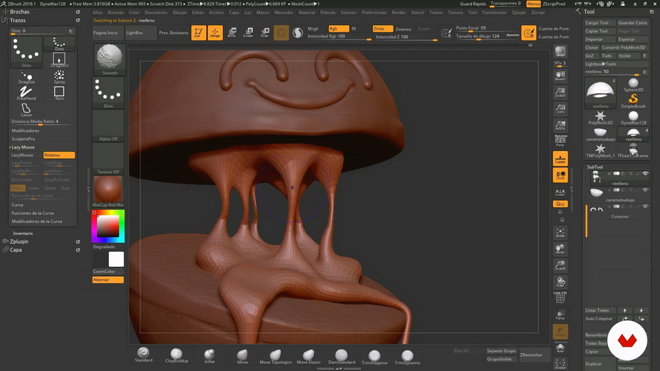Viewport: 660px width, 371px height.
Task: Expand Funciones de la Curva section
Action: (x=32, y=213)
